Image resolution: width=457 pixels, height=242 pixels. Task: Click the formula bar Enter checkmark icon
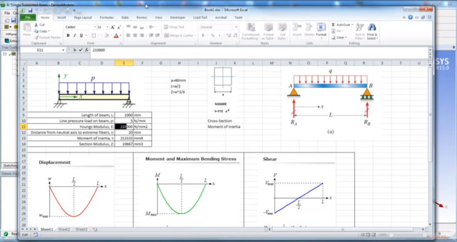81,50
